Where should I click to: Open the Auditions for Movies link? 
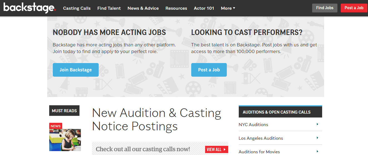click(259, 152)
